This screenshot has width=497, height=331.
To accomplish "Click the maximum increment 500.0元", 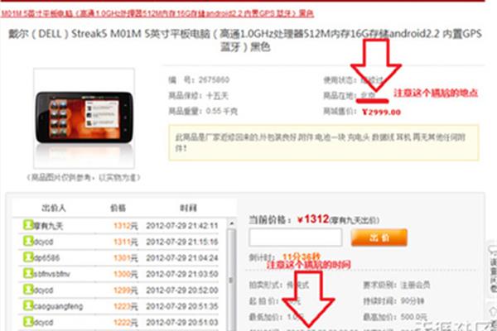I will coord(413,317).
